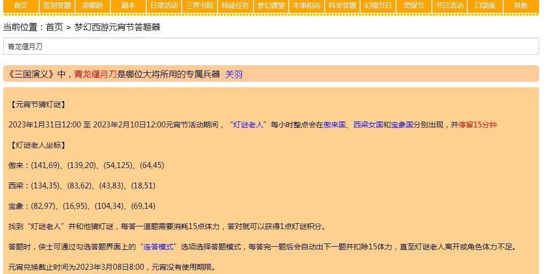Go to the 其他 tab
This screenshot has height=274, width=560.
pyautogui.click(x=520, y=6)
